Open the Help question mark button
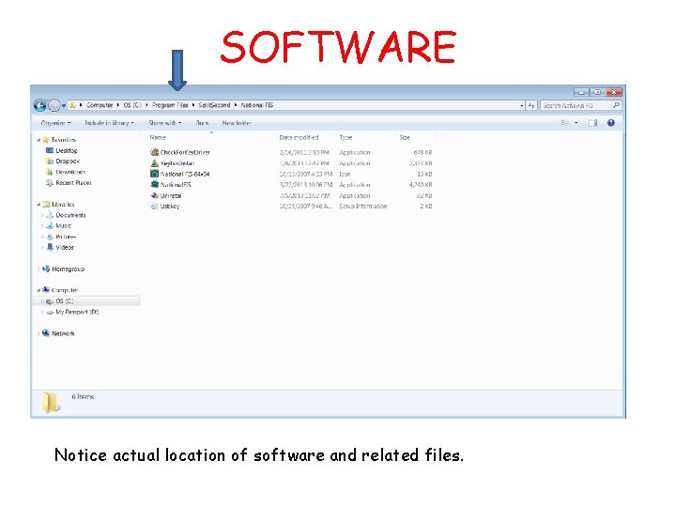The height and width of the screenshot is (507, 676). click(611, 123)
